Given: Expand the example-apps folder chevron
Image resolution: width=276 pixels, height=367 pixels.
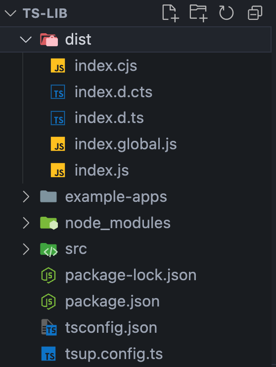Looking at the screenshot, I should 26,196.
